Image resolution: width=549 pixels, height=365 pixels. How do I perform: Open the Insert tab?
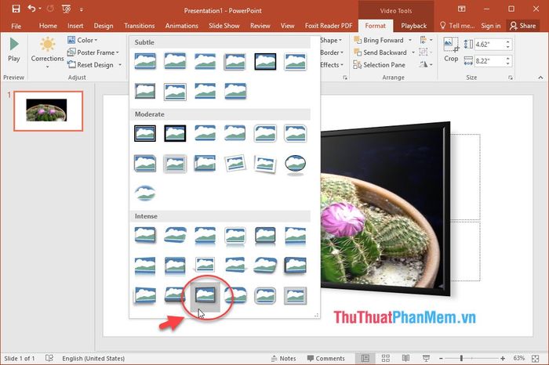(x=75, y=26)
